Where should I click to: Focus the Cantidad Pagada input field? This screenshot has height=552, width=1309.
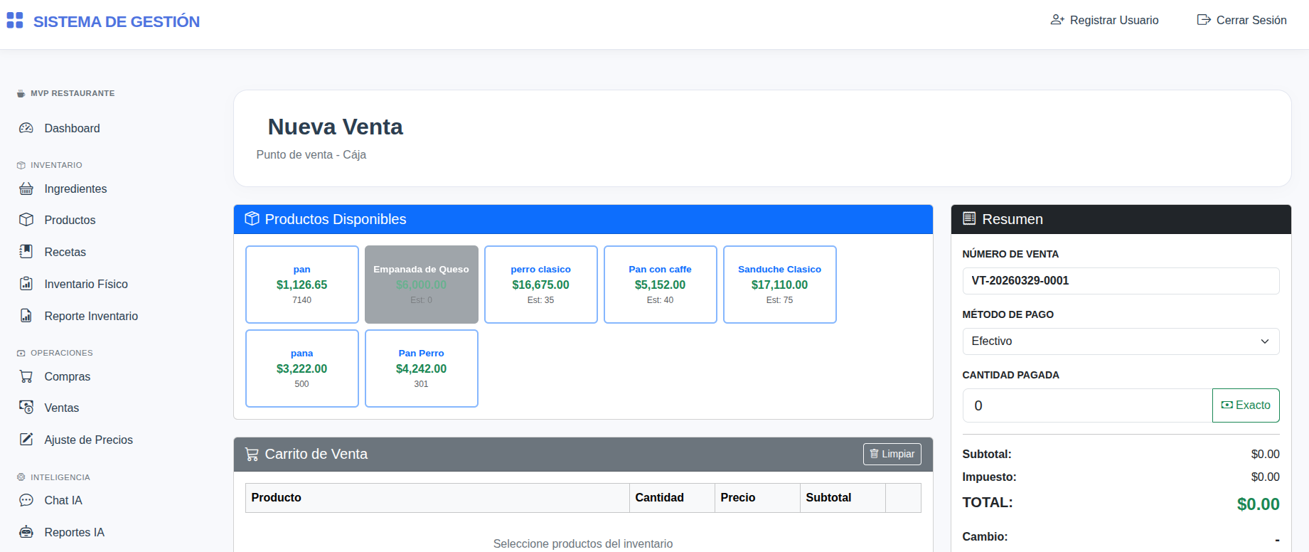[1086, 405]
